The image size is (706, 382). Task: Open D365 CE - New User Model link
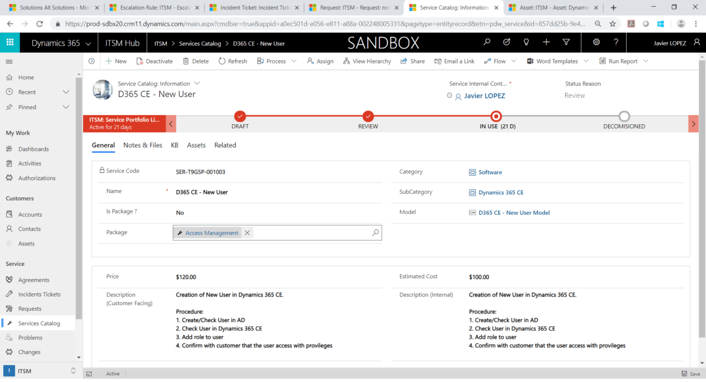coord(514,213)
